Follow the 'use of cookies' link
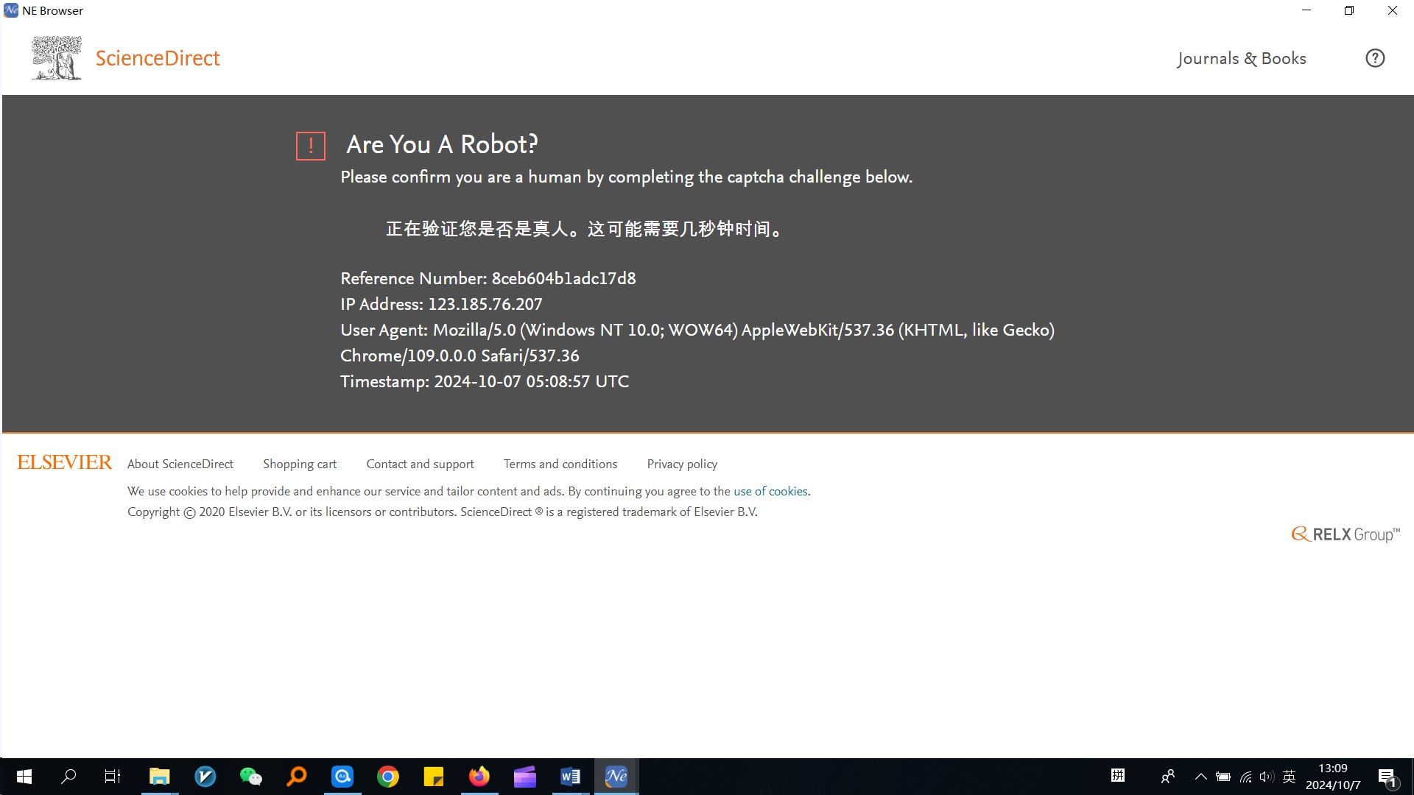 tap(770, 491)
